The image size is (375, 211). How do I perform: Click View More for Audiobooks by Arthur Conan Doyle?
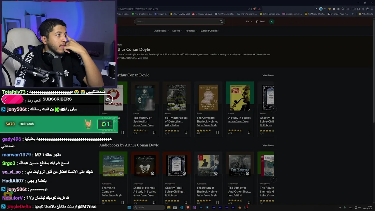[268, 145]
